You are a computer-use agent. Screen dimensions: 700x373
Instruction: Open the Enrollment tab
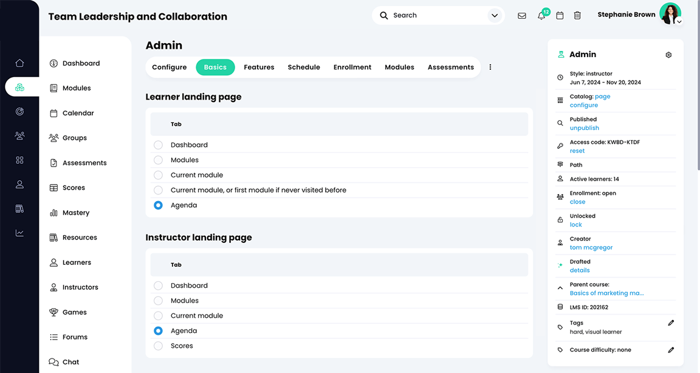352,67
